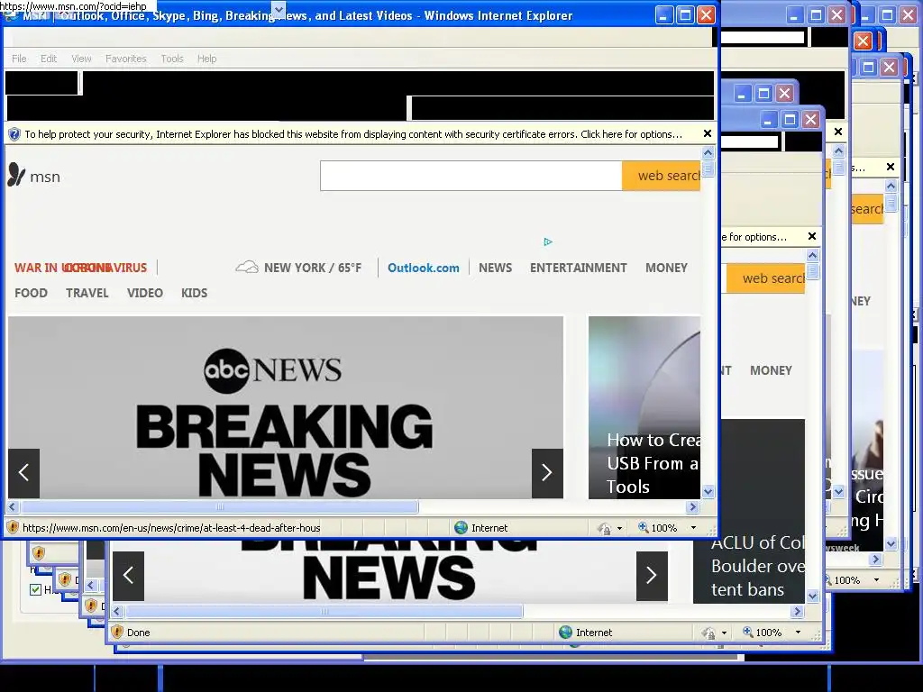The image size is (923, 692).
Task: Dismiss the front window's certificate warning information bar
Action: tap(708, 133)
